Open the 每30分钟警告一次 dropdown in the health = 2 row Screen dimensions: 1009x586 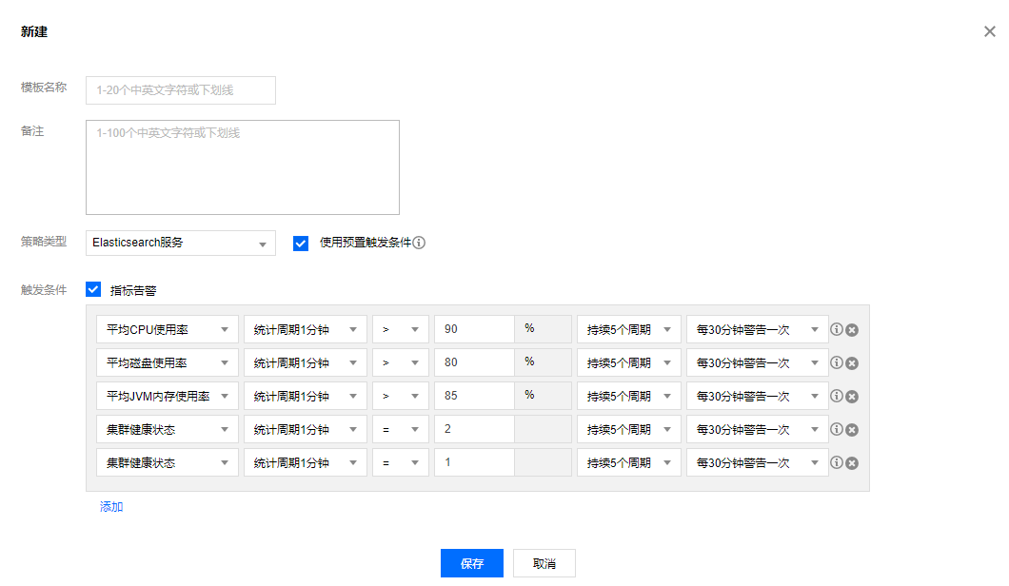pyautogui.click(x=758, y=429)
